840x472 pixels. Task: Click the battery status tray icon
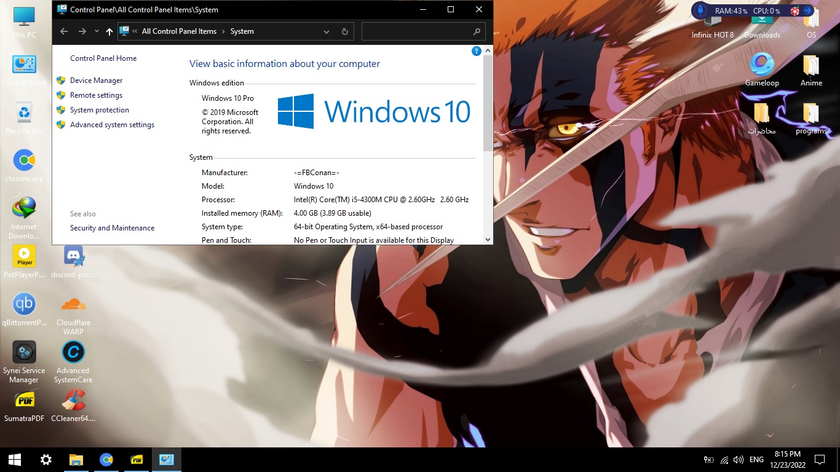coord(708,460)
